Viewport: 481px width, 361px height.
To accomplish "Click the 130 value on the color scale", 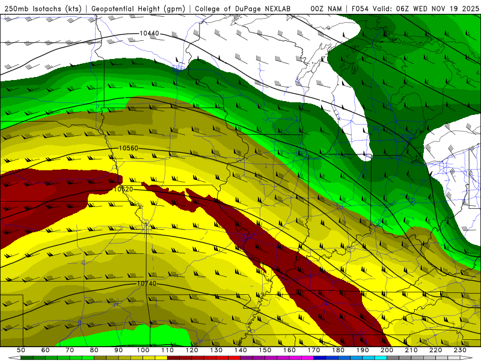I will pos(216,350).
